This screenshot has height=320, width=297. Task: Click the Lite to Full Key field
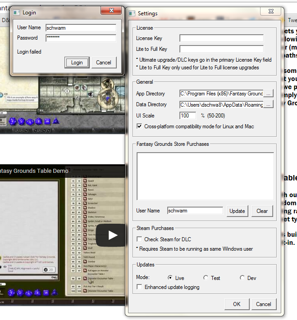pyautogui.click(x=221, y=49)
